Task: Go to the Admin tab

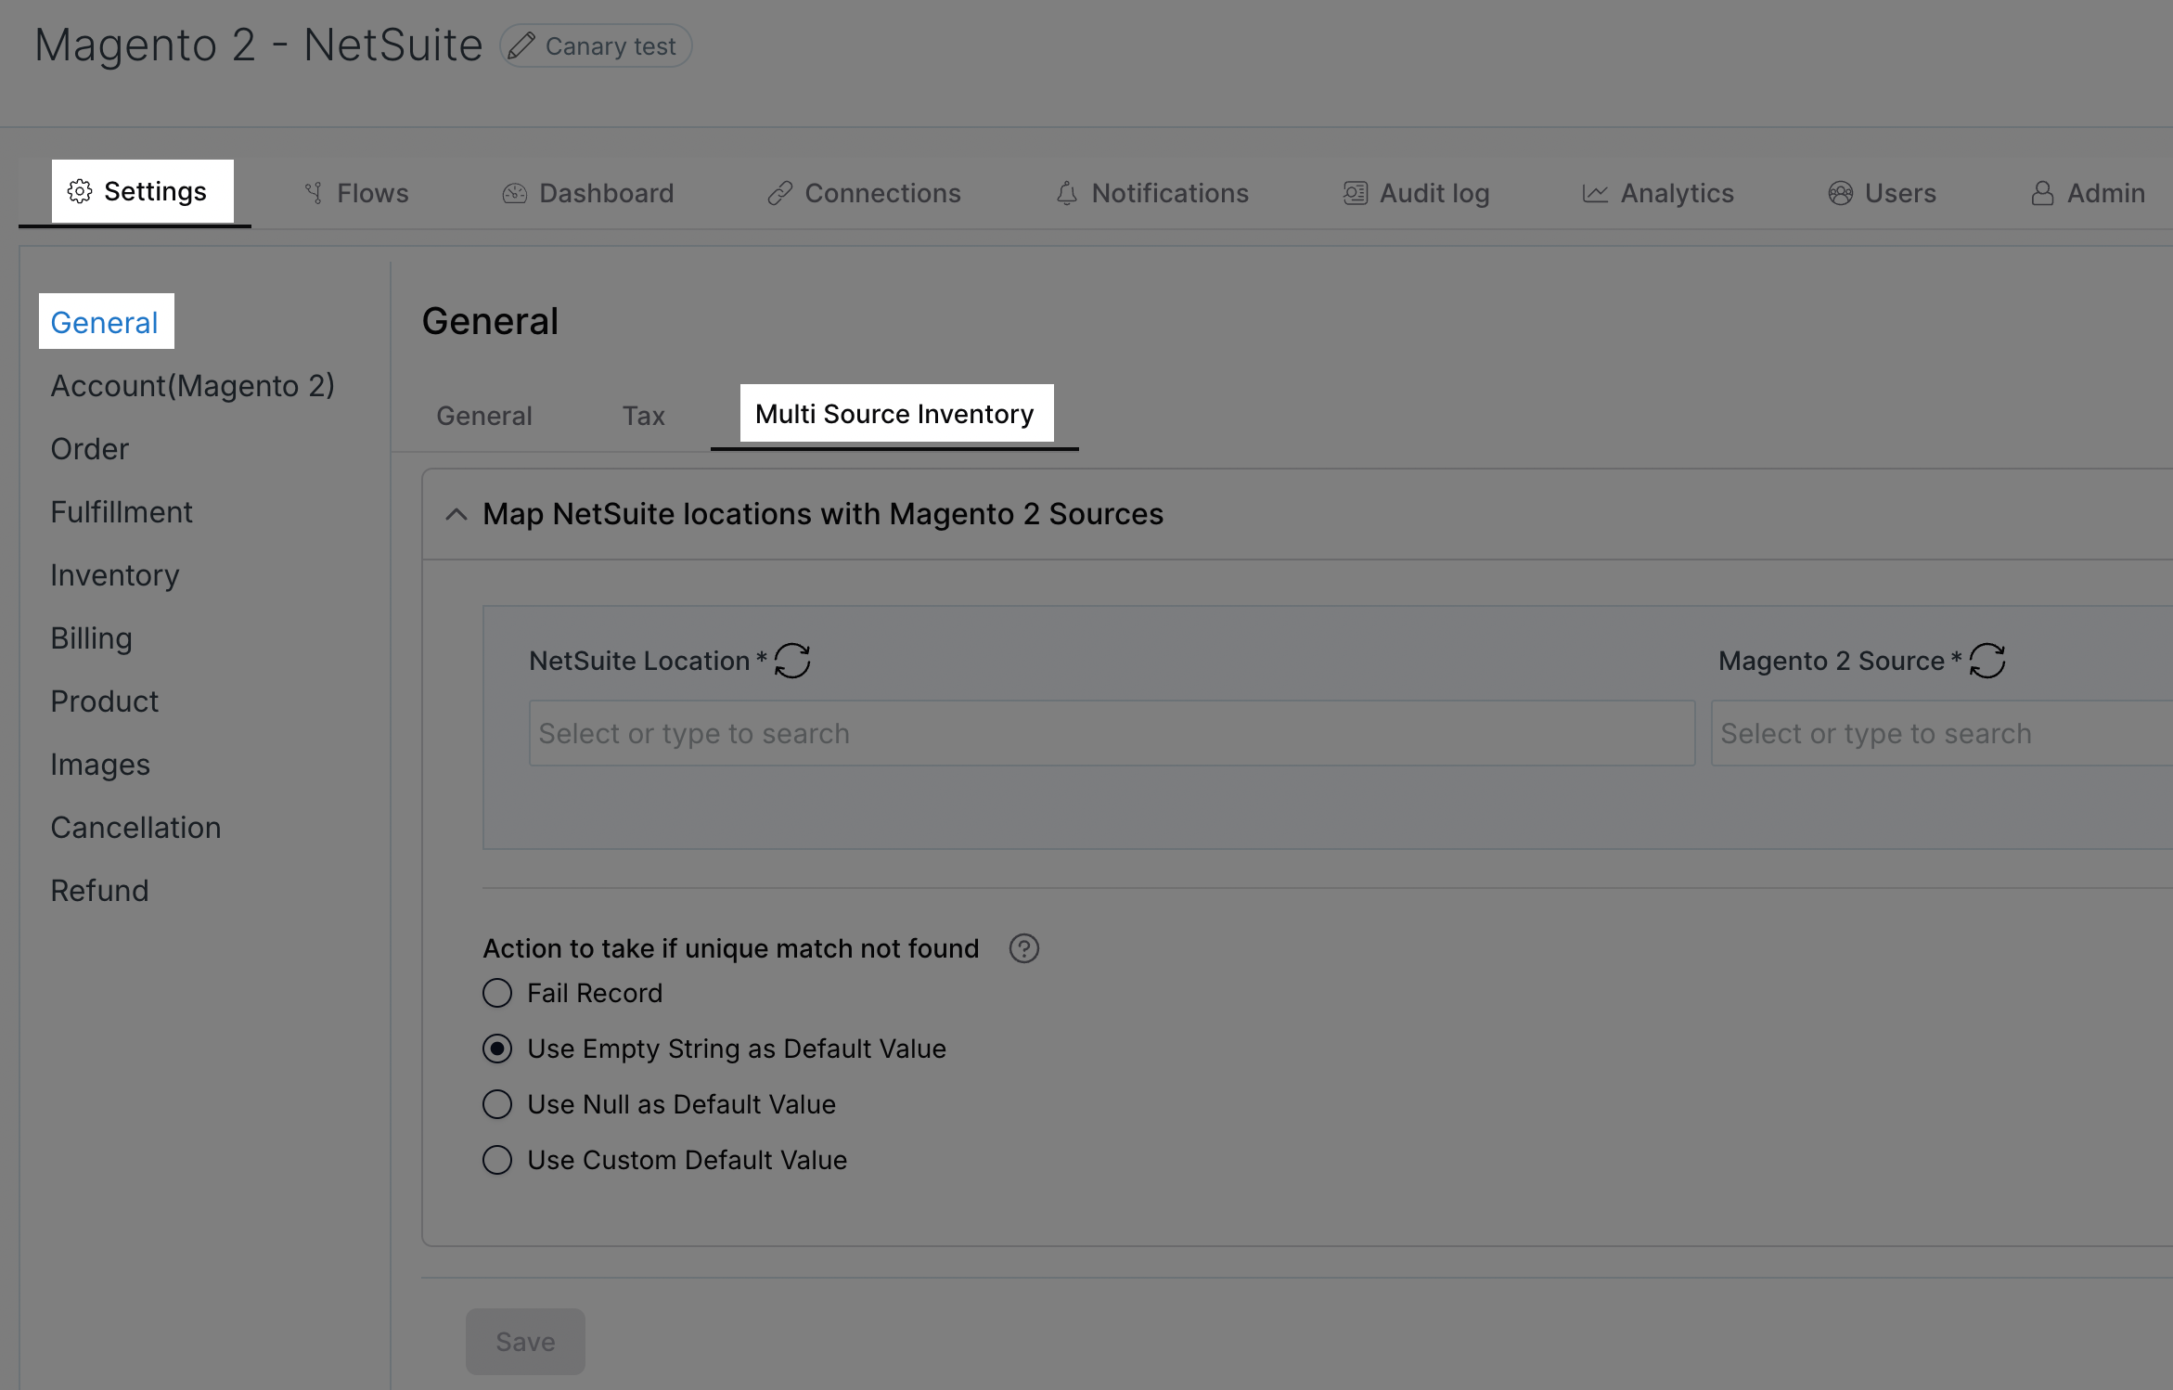Action: 2089,193
